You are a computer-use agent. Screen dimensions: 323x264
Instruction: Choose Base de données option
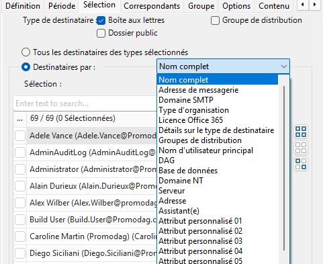click(218, 171)
